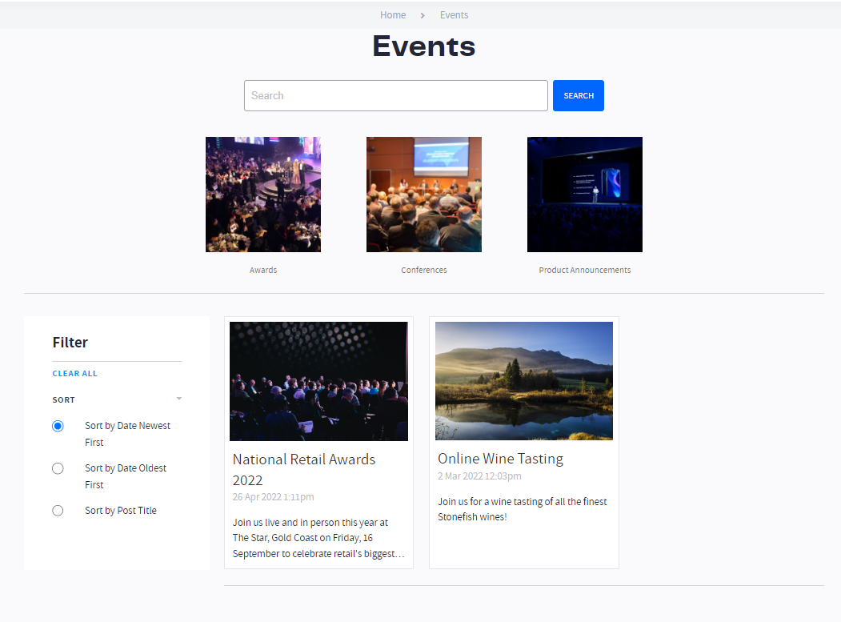Viewport: 841px width, 622px height.
Task: Click the Conferences category label
Action: (424, 270)
